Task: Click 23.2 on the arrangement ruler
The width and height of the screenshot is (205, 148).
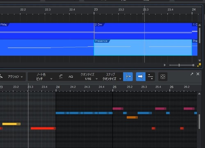Action: pos(121,9)
